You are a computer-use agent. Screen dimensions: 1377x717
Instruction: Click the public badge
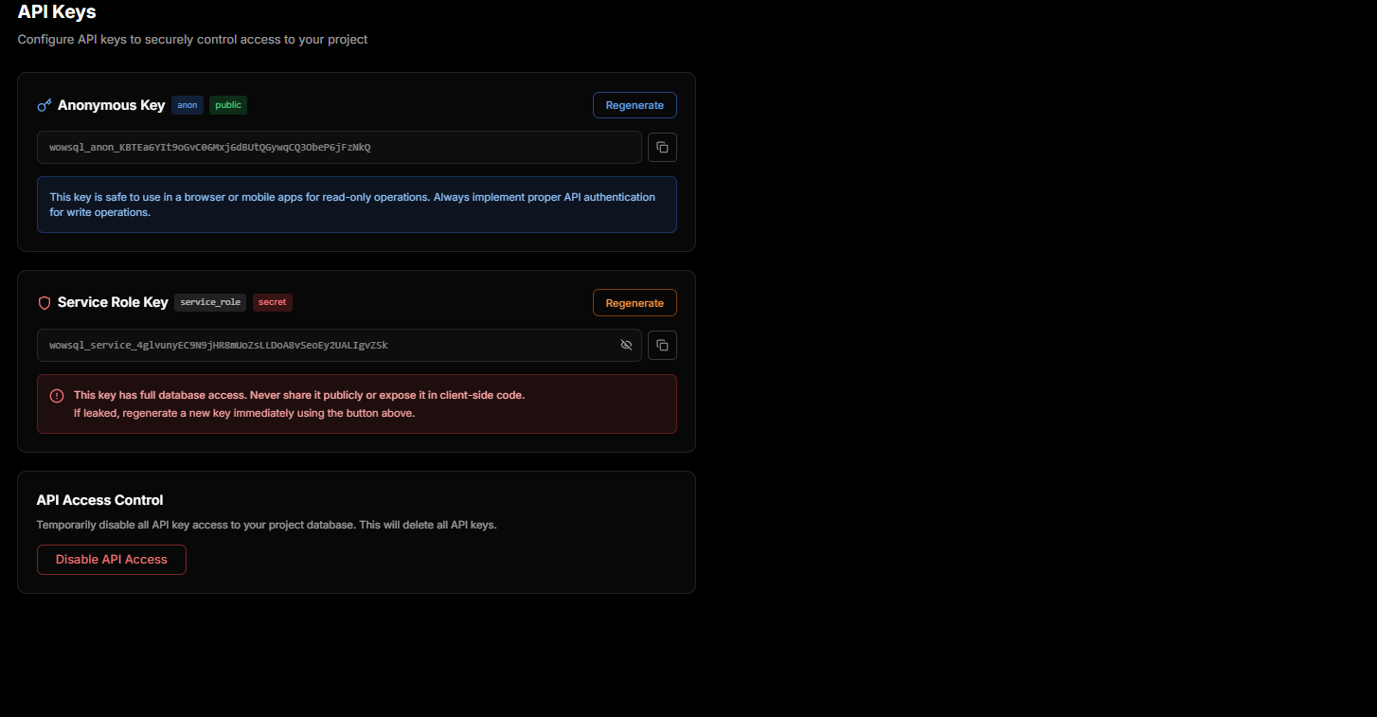[x=227, y=105]
